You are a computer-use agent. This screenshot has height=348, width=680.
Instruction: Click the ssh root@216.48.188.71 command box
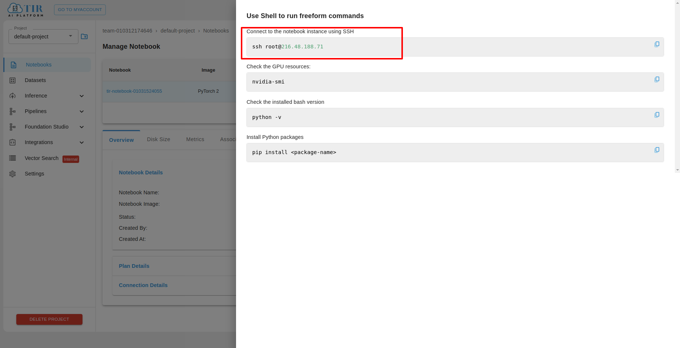pos(455,47)
